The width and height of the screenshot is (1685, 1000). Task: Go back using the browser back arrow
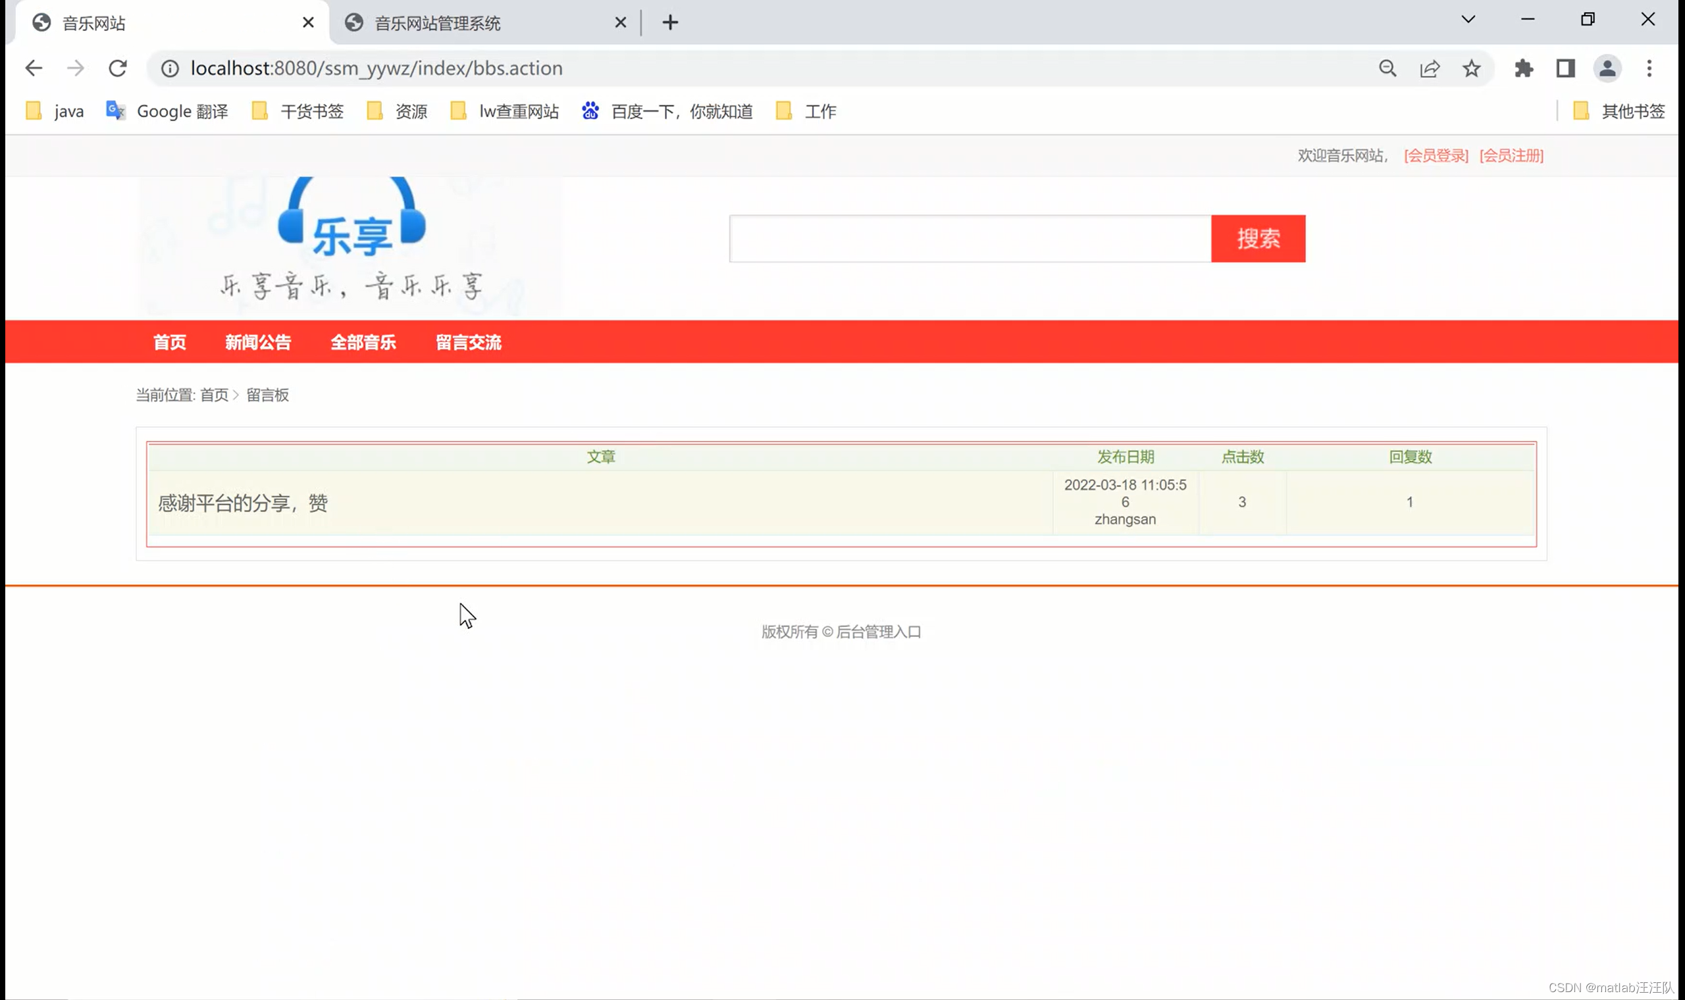(x=34, y=68)
